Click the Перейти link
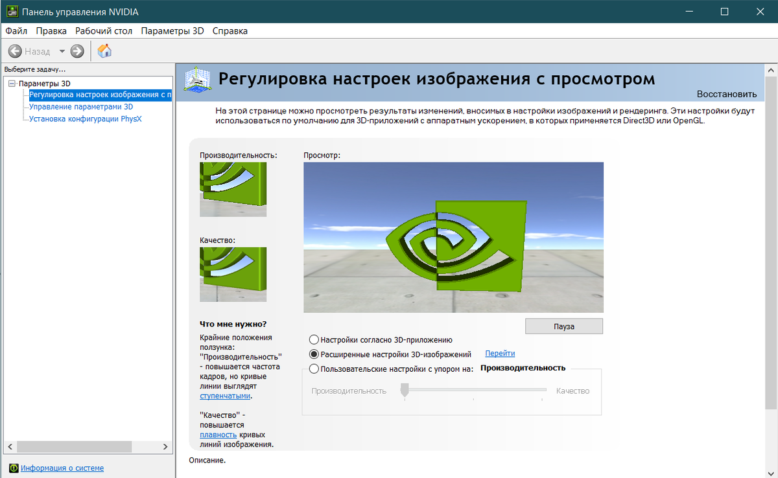Screen dimensions: 778x478 (x=500, y=353)
